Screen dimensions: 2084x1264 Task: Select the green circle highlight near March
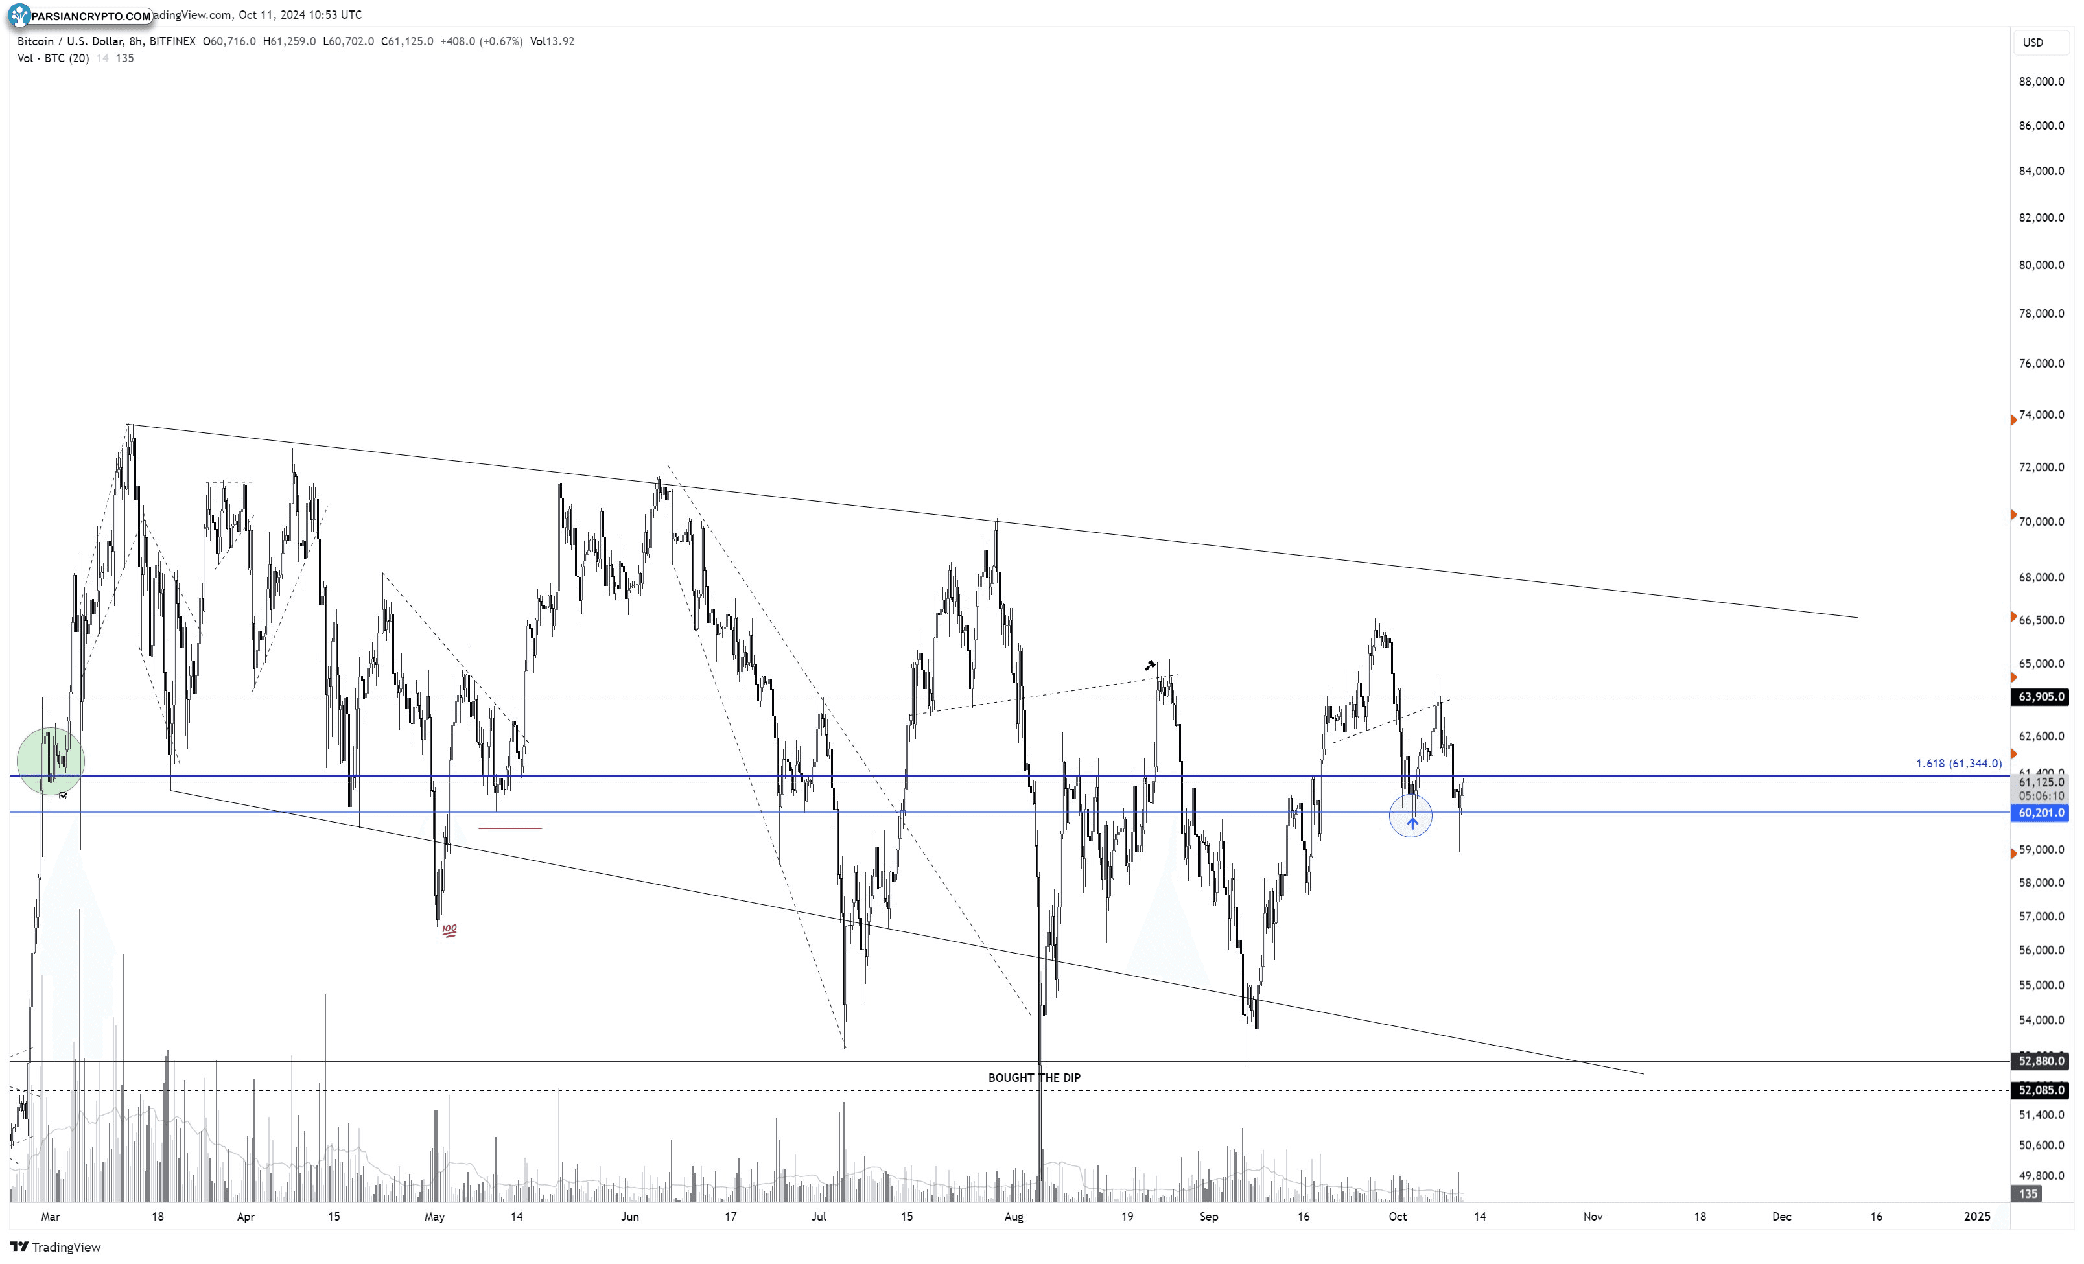(x=51, y=762)
